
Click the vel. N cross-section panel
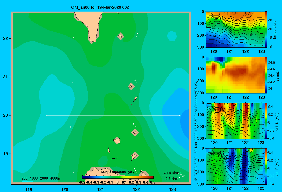coord(235,121)
